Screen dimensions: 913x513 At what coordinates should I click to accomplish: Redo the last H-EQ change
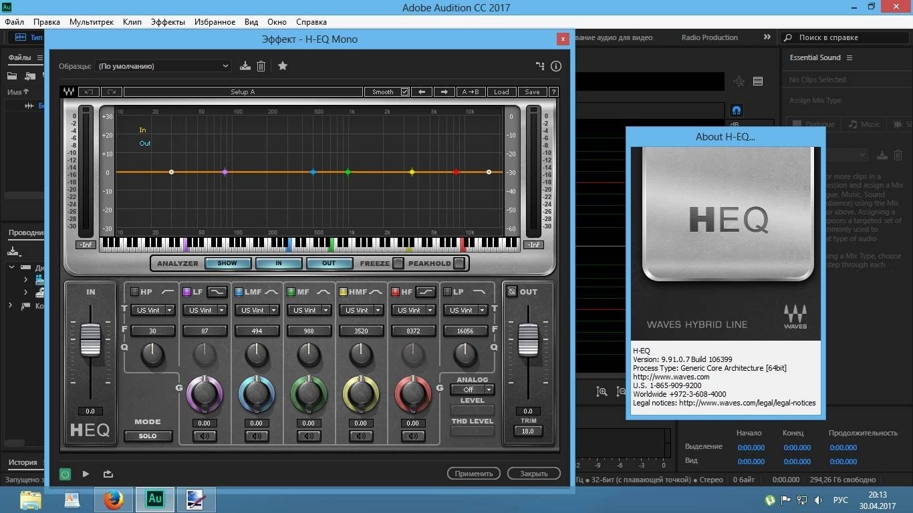(112, 92)
